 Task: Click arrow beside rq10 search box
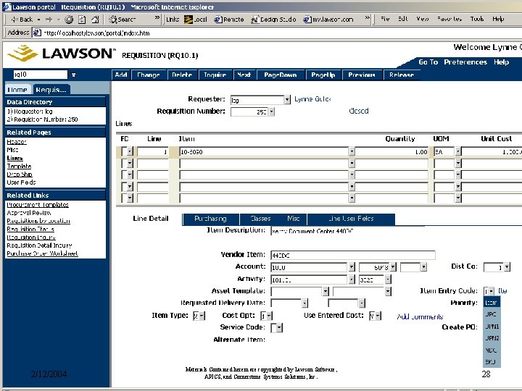[73, 75]
